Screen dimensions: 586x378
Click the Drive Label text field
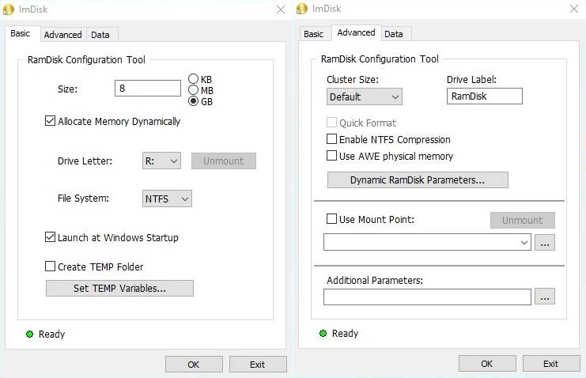click(x=485, y=96)
